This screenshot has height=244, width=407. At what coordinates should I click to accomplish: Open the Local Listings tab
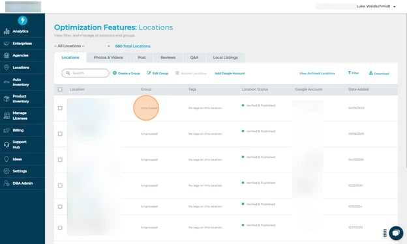click(225, 57)
